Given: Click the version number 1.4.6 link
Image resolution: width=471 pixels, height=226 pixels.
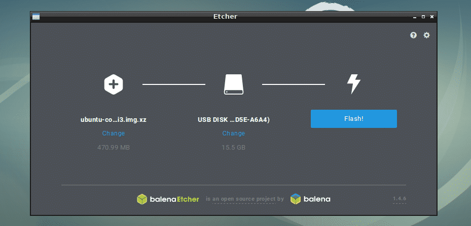Looking at the screenshot, I should (x=400, y=199).
